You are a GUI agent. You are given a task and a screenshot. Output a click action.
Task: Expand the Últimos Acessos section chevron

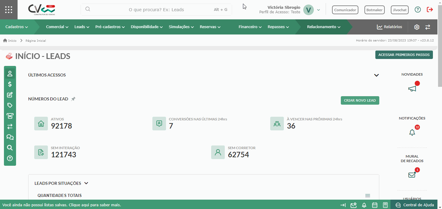(377, 75)
